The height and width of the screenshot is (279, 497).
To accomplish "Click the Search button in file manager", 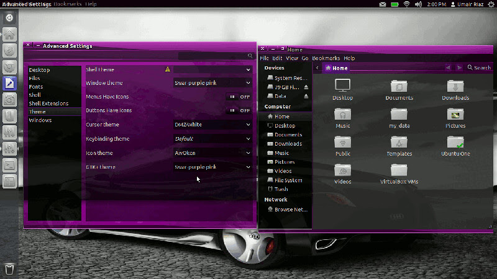I will [479, 68].
